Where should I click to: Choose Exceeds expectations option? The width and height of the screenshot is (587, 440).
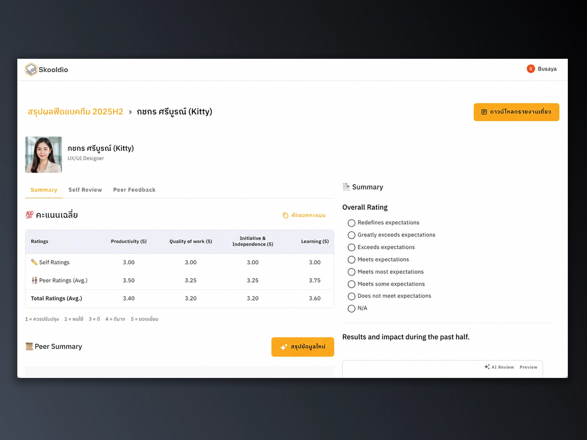tap(351, 247)
